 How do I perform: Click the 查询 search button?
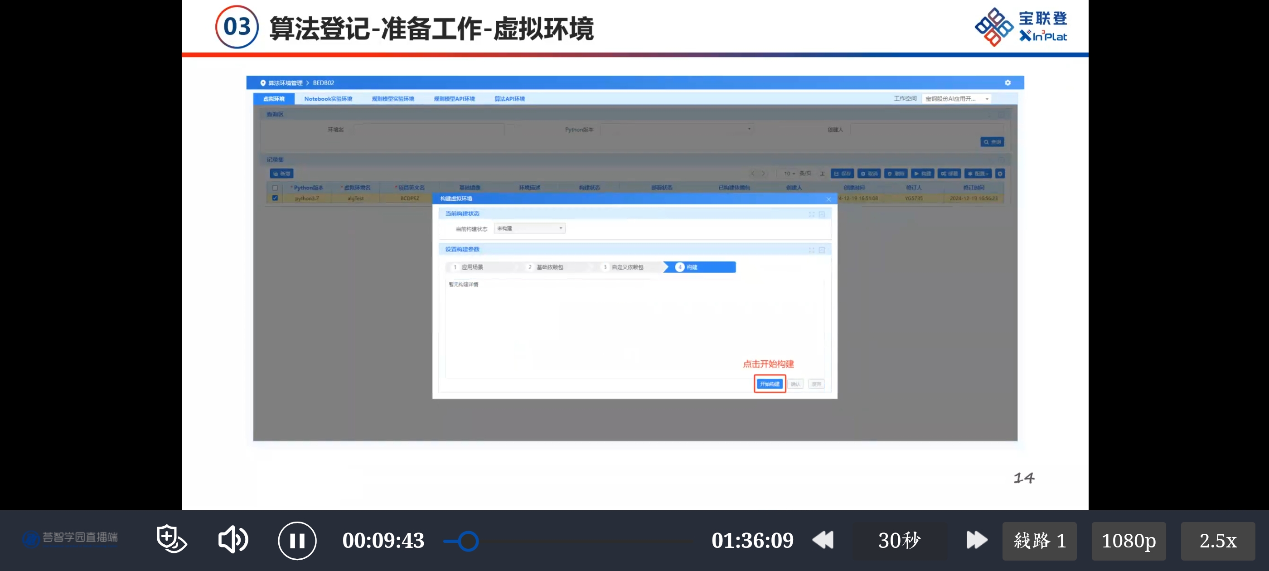[992, 142]
